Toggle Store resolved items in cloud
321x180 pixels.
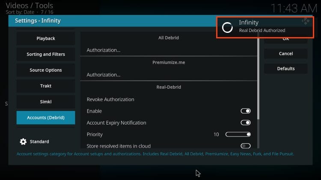click(x=246, y=146)
